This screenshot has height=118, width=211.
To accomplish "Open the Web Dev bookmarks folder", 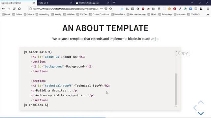I will point(69,14).
